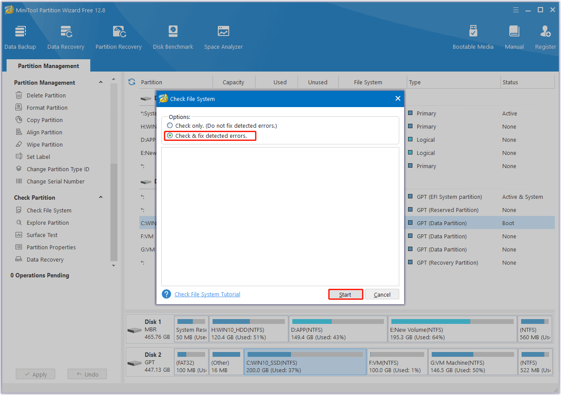Open Change Partition Type ID

click(x=58, y=169)
